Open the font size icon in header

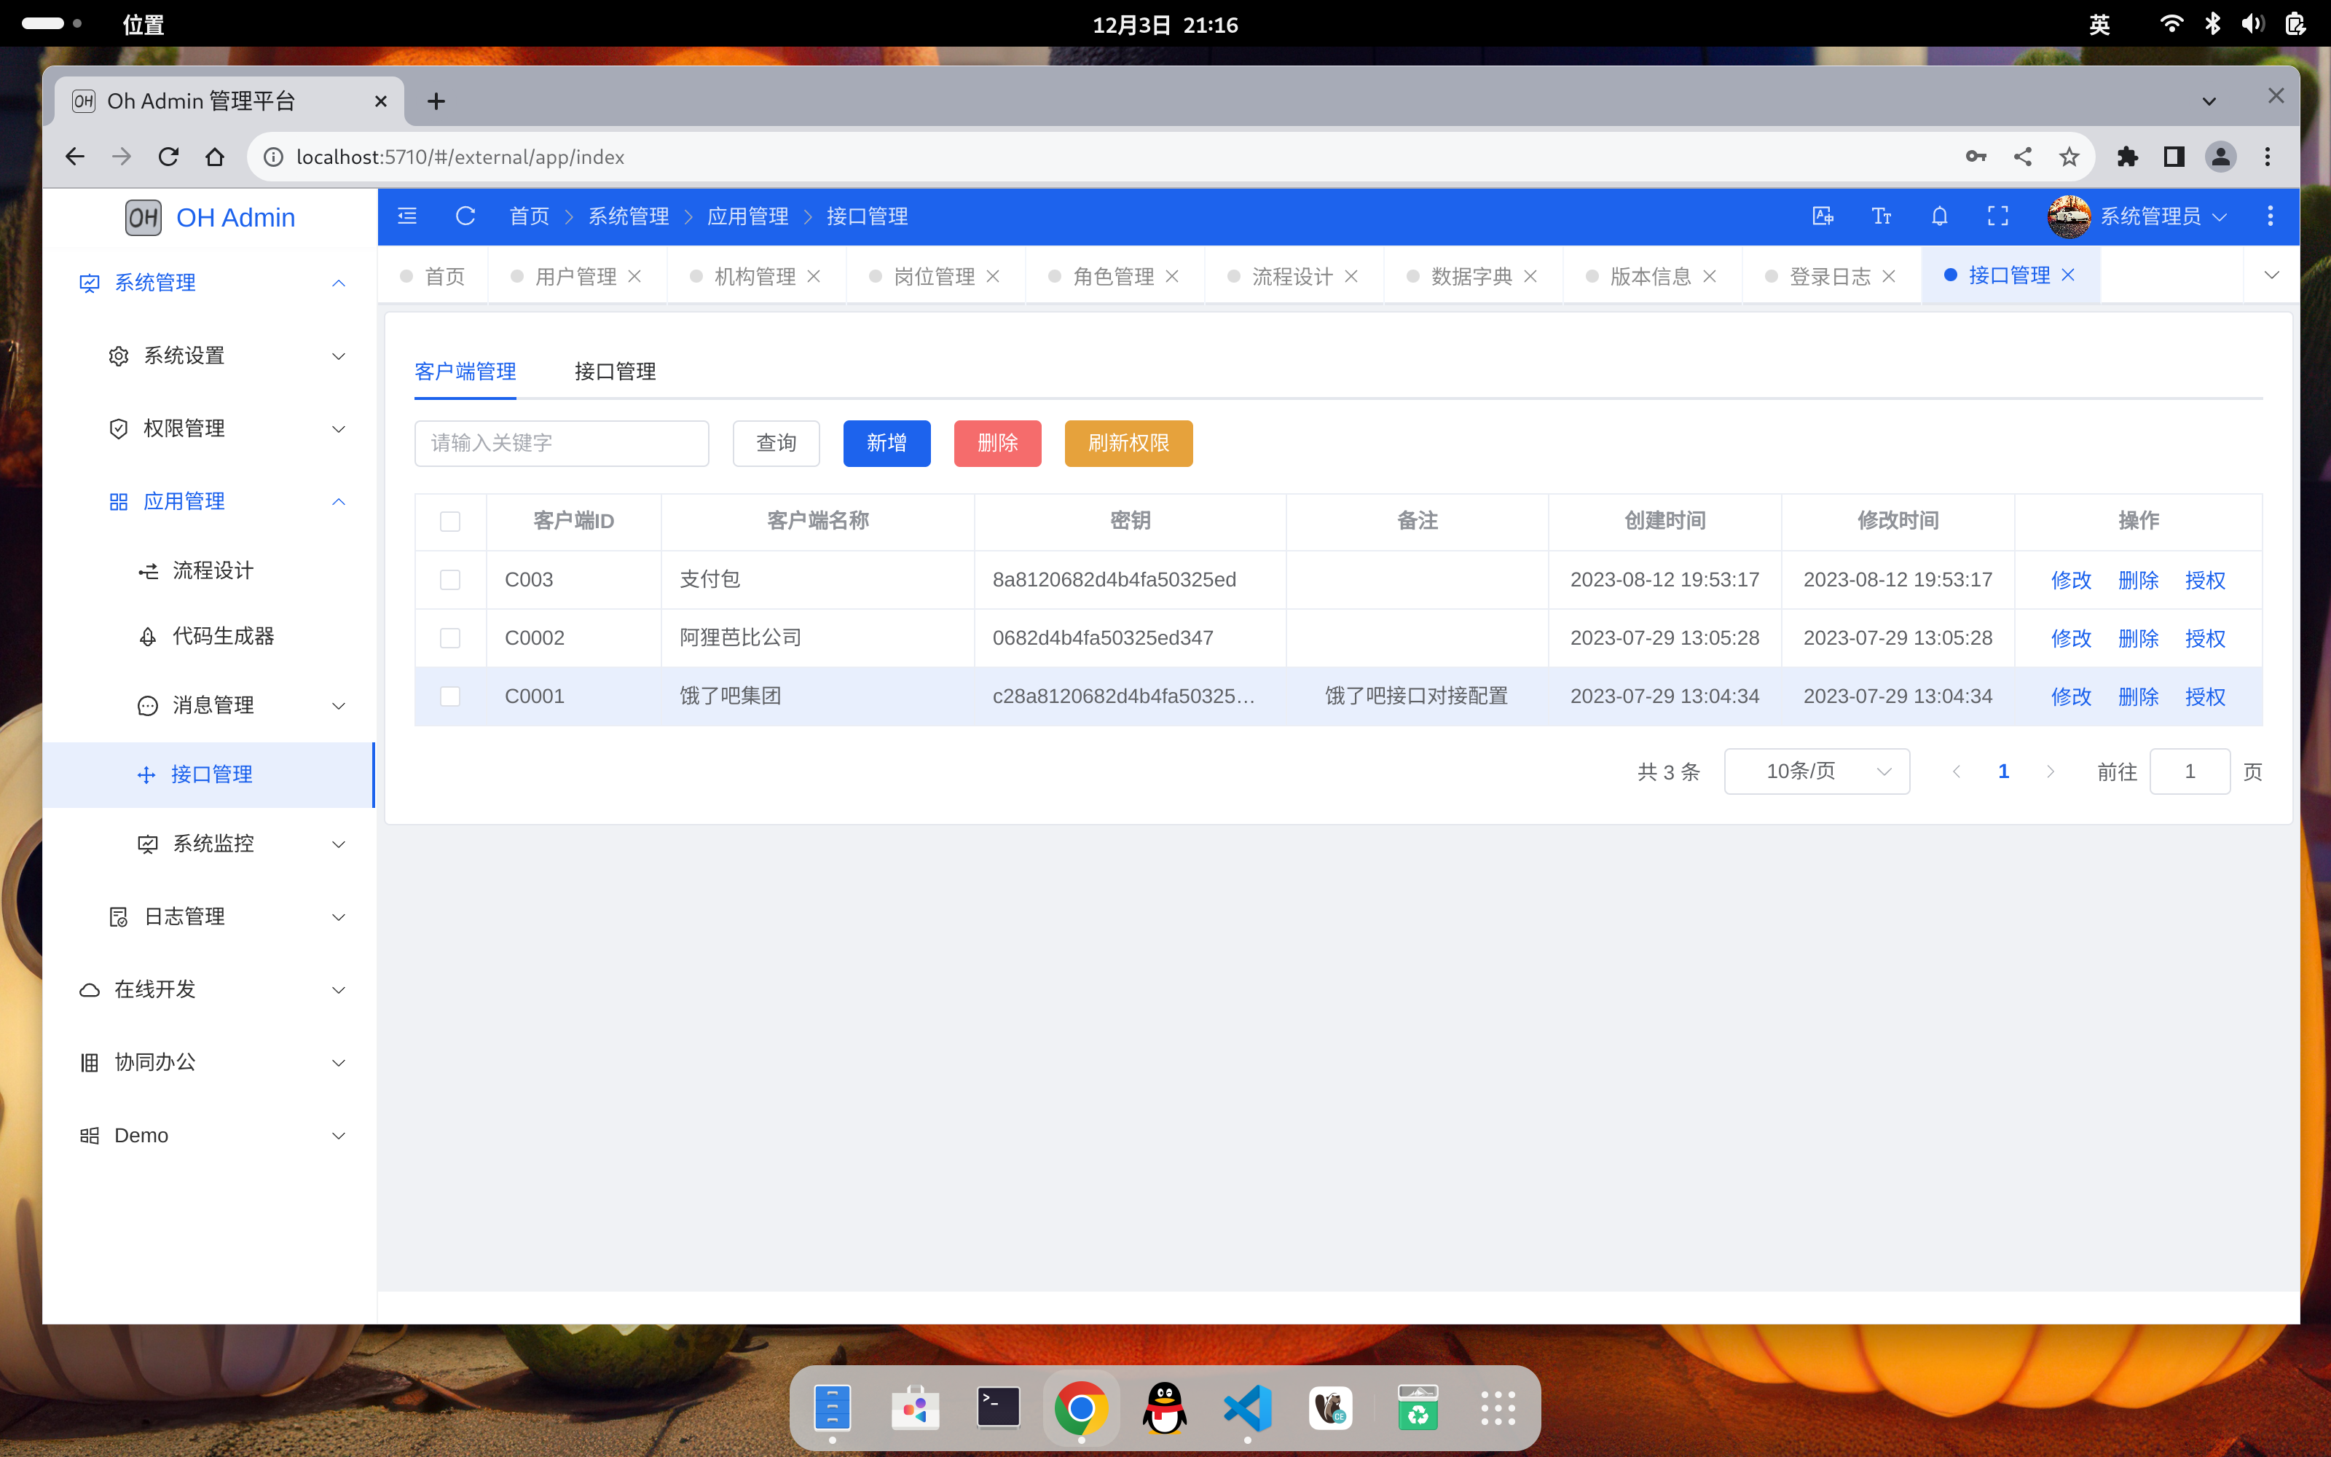[x=1881, y=216]
